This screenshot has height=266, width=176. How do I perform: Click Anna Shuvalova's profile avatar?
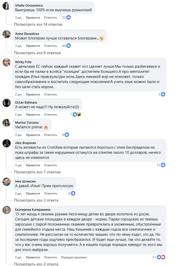pos(7,34)
